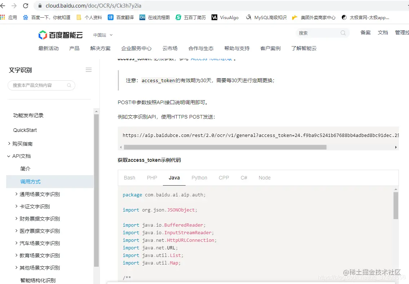The width and height of the screenshot is (409, 284).
Task: Open the 中国站 site selector dropdown
Action: pyautogui.click(x=101, y=35)
